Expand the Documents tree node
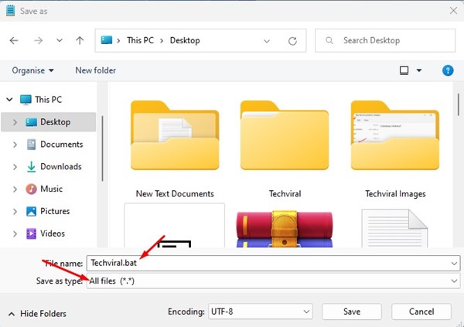Viewport: 464px width, 327px height. (x=15, y=145)
